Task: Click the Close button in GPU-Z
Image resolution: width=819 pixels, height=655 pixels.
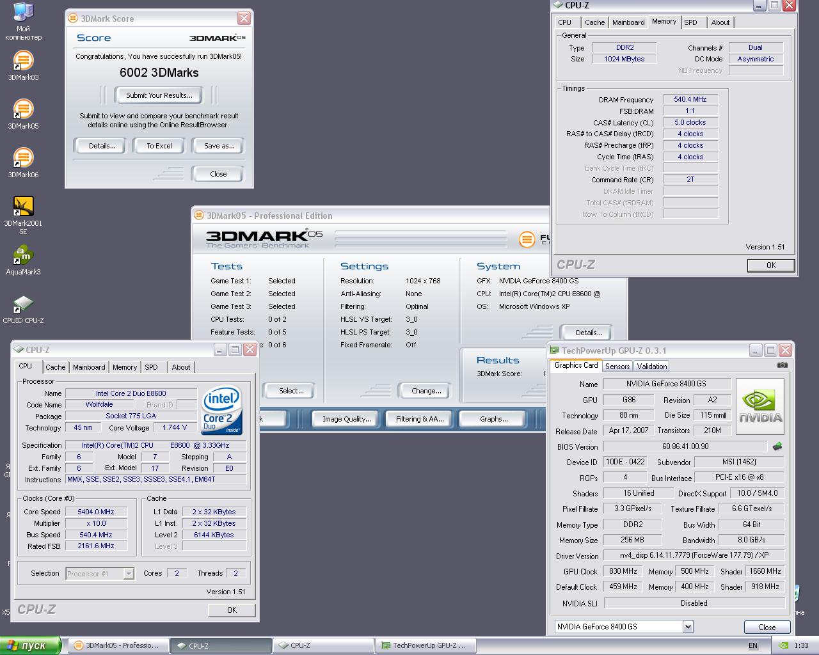Action: [767, 627]
